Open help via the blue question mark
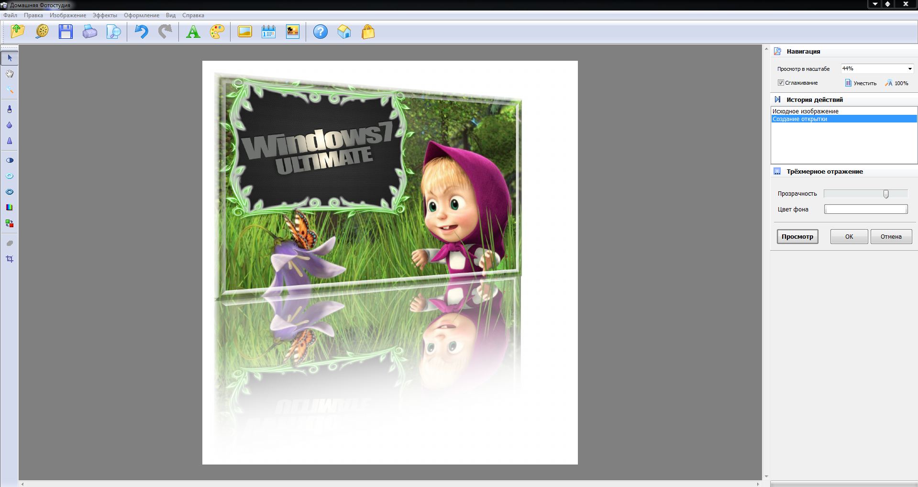The height and width of the screenshot is (487, 918). [320, 32]
